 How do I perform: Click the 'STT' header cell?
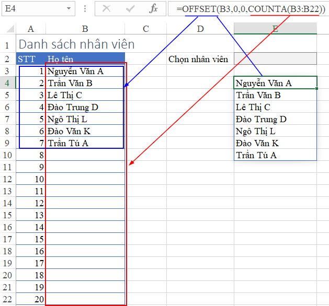31,59
